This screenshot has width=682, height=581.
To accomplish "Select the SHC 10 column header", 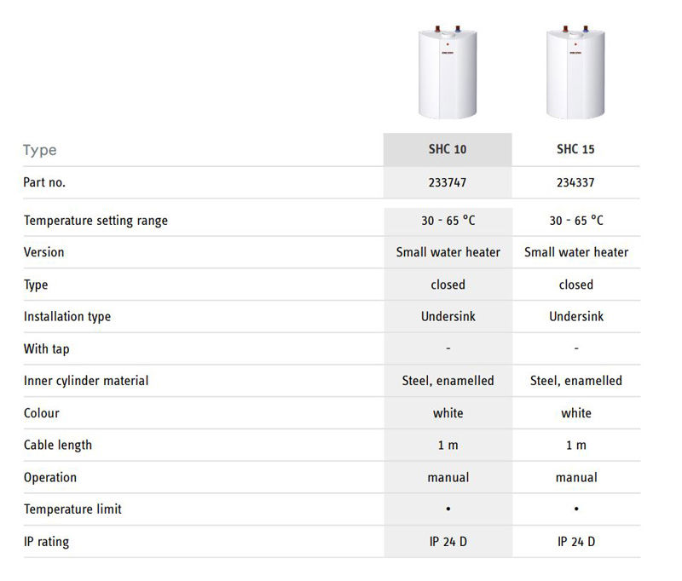I will click(x=448, y=149).
